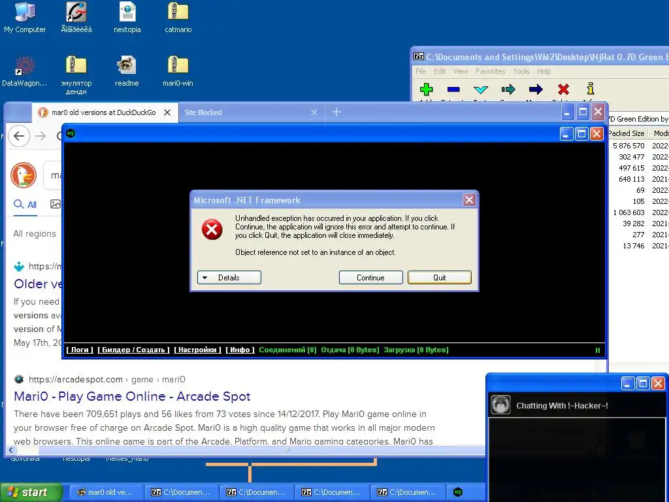Viewport: 669px width, 502px height.
Task: Click the Windows start button
Action: (31, 492)
